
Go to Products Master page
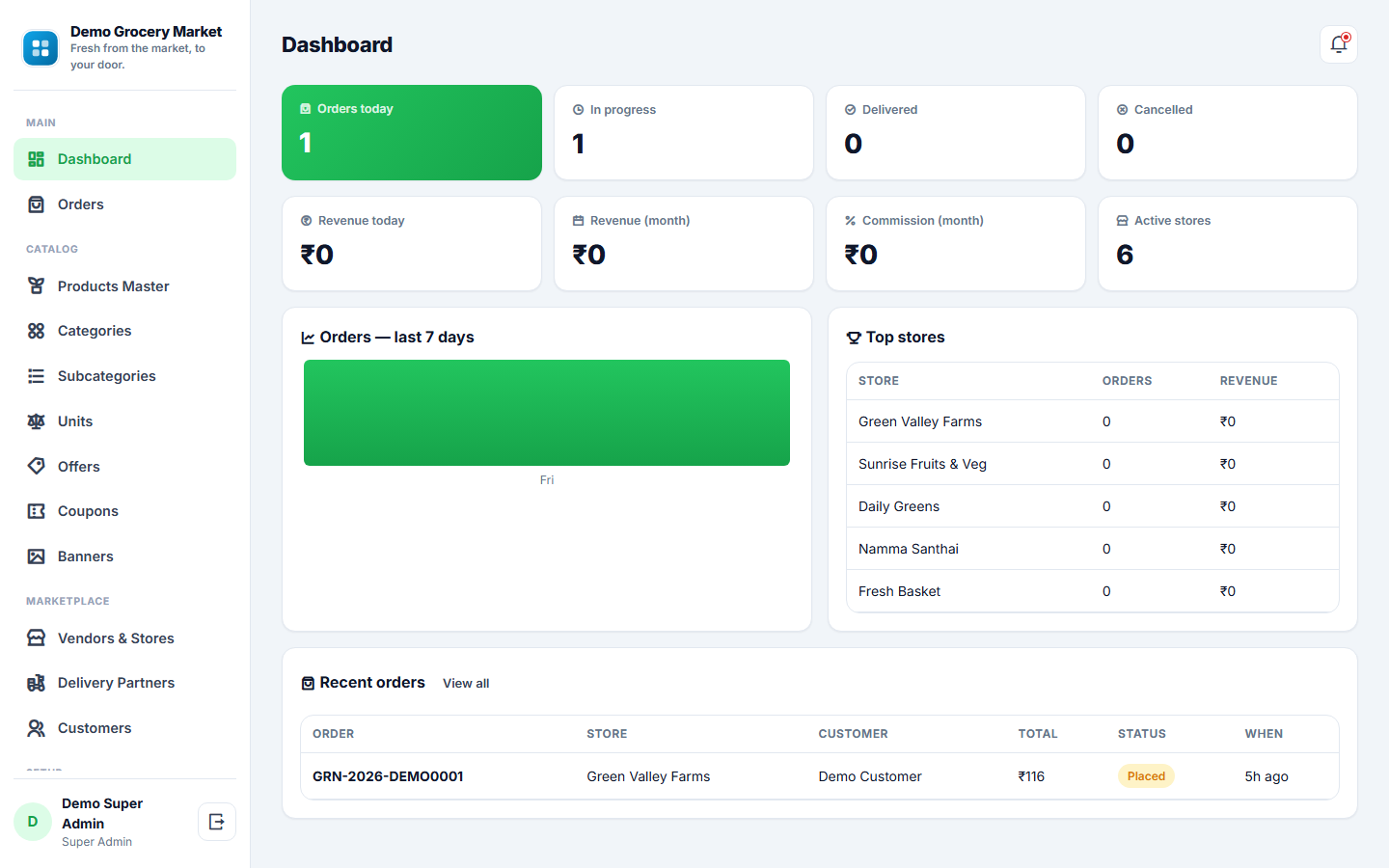(x=124, y=286)
